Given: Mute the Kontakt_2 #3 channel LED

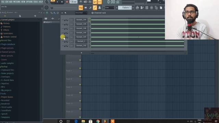Looking at the screenshot, I should click(x=62, y=33).
